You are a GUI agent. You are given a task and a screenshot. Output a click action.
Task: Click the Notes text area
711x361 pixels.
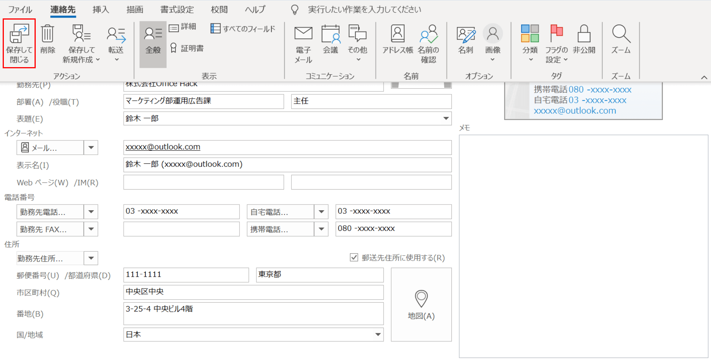pyautogui.click(x=583, y=246)
